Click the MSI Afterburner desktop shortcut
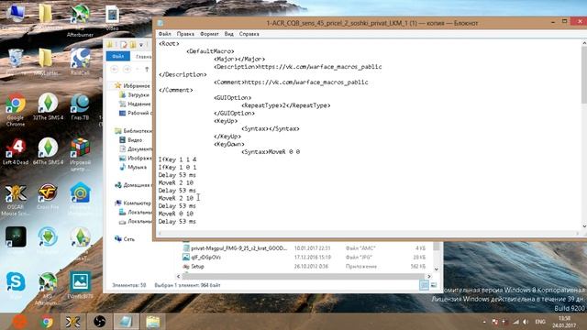 pos(80,20)
